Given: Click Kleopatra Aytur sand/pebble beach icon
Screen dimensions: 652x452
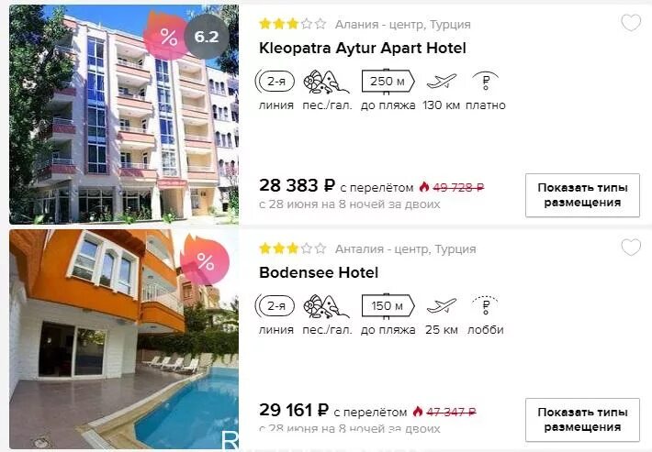Looking at the screenshot, I should tap(326, 82).
